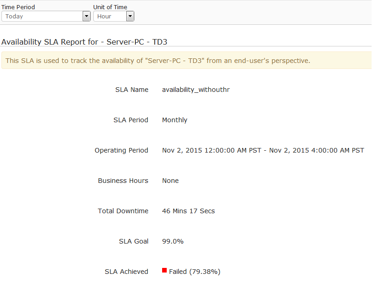372x284 pixels.
Task: Click the Operating Period row label
Action: coord(121,150)
